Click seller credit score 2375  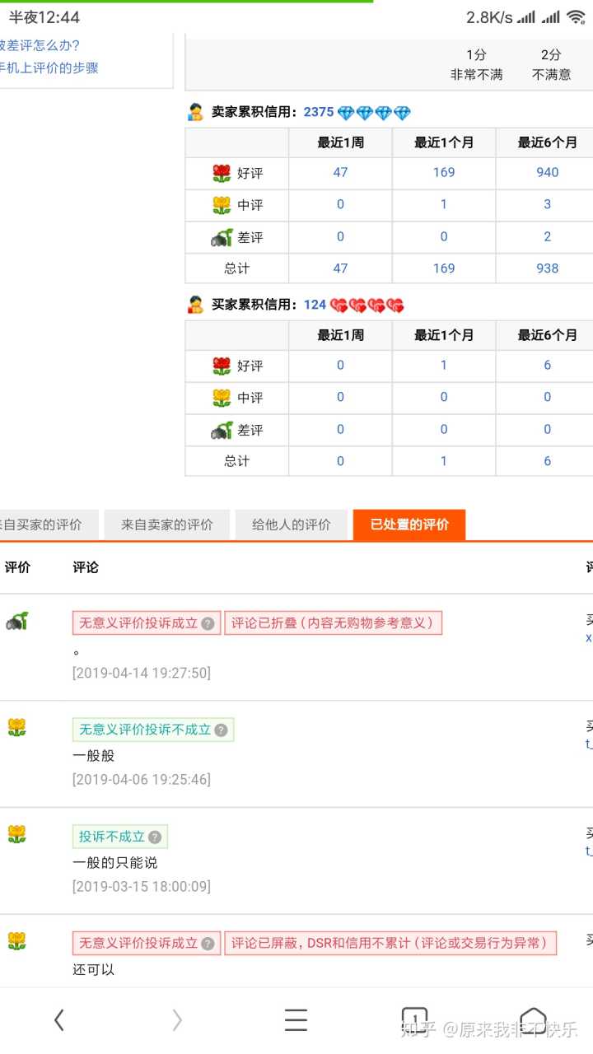click(x=319, y=112)
